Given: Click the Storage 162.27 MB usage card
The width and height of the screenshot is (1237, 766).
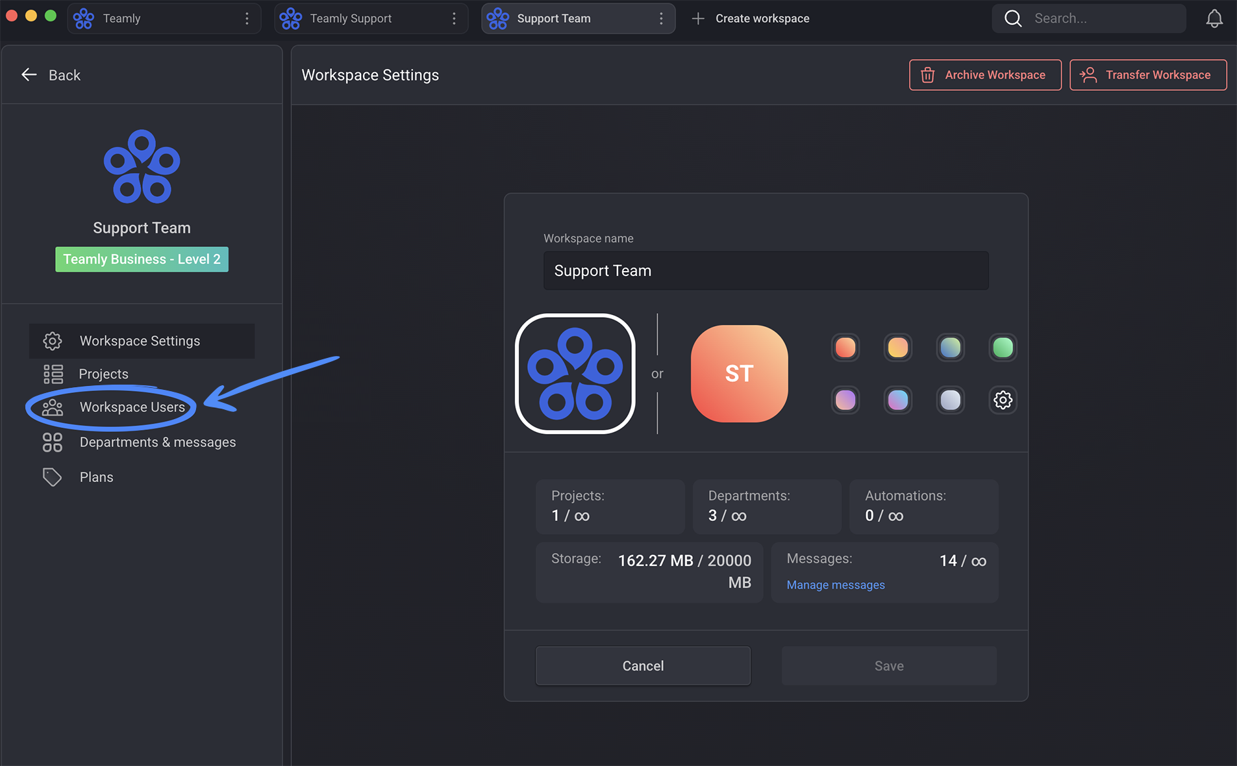Looking at the screenshot, I should point(649,572).
